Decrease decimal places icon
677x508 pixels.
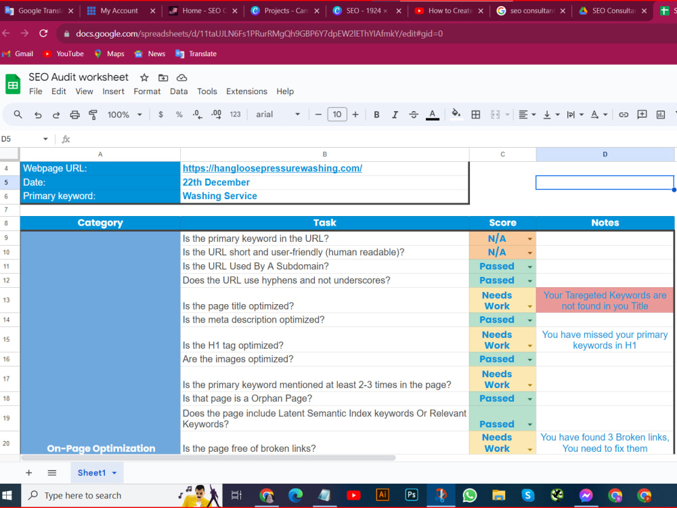pos(197,114)
